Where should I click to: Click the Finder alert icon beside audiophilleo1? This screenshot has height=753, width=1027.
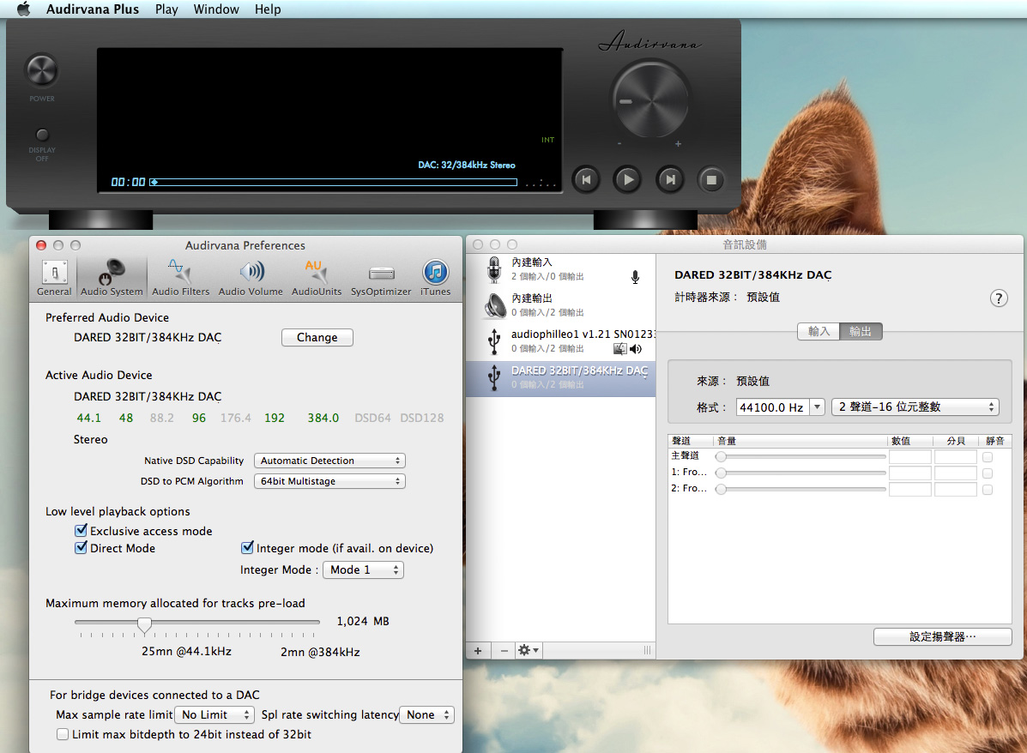click(619, 349)
